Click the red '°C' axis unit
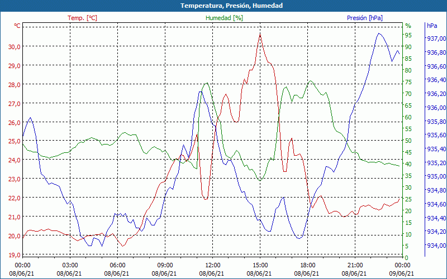This screenshot has height=279, width=447. [x=17, y=26]
